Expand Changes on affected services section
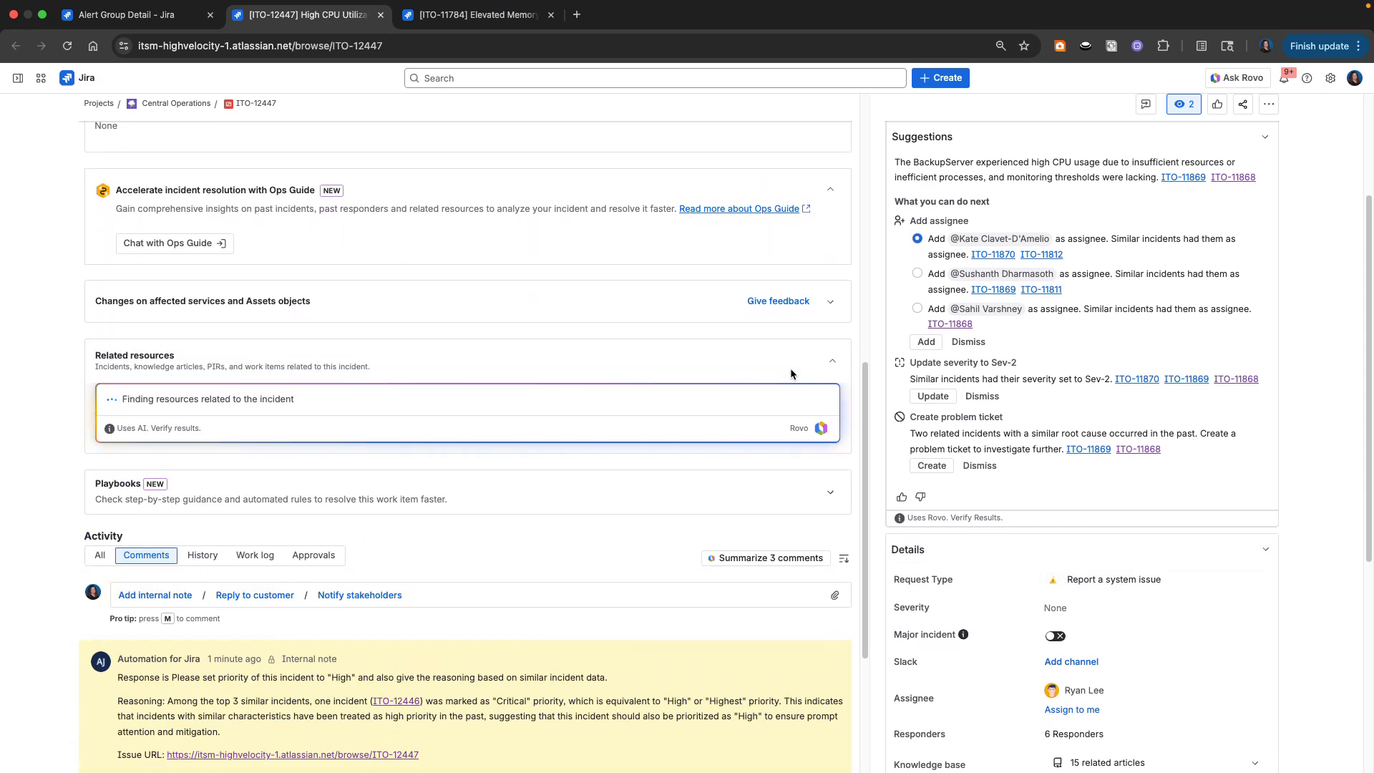Viewport: 1374px width, 773px height. pos(830,301)
